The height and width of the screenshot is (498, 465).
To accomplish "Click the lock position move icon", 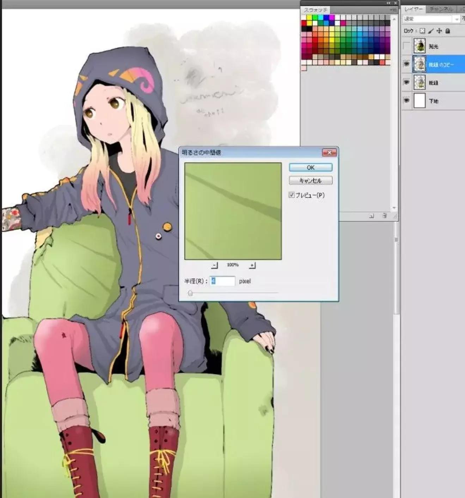I will tap(439, 31).
